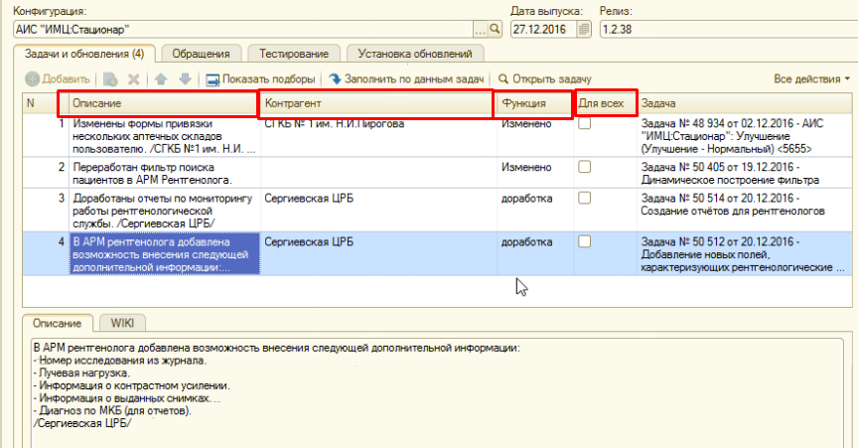Click the Задача column header
This screenshot has width=858, height=448.
tap(744, 103)
